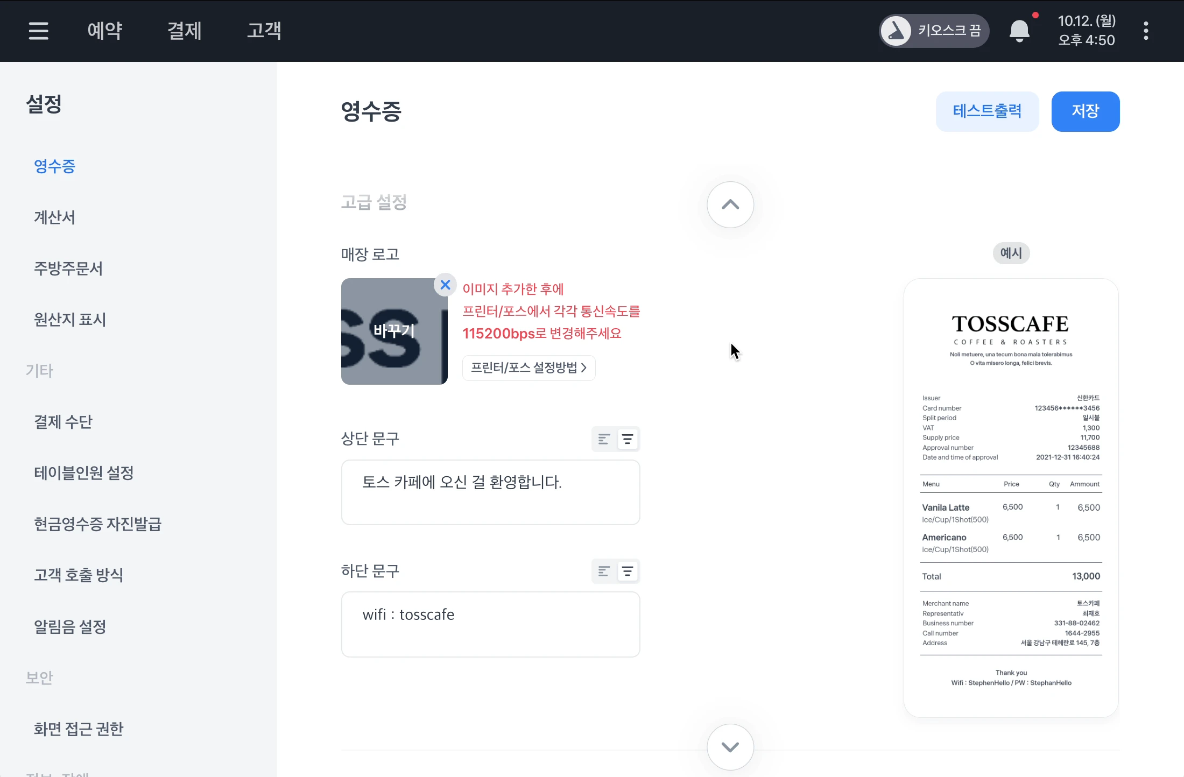Expand the next section with the down chevron
1184x777 pixels.
pyautogui.click(x=730, y=747)
